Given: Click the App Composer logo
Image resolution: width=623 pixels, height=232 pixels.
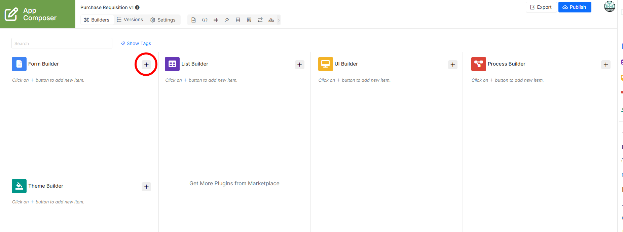Looking at the screenshot, I should click(x=38, y=14).
